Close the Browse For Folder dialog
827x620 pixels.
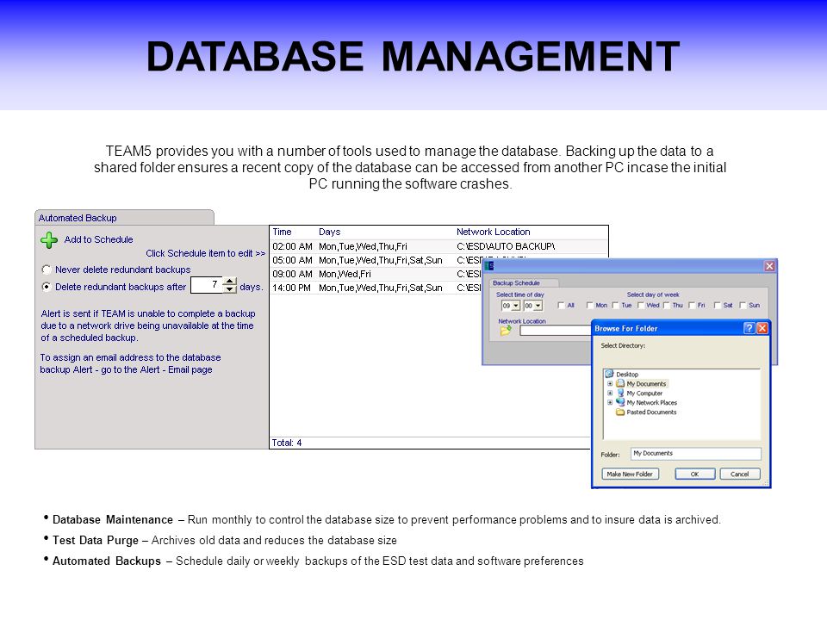pos(762,328)
